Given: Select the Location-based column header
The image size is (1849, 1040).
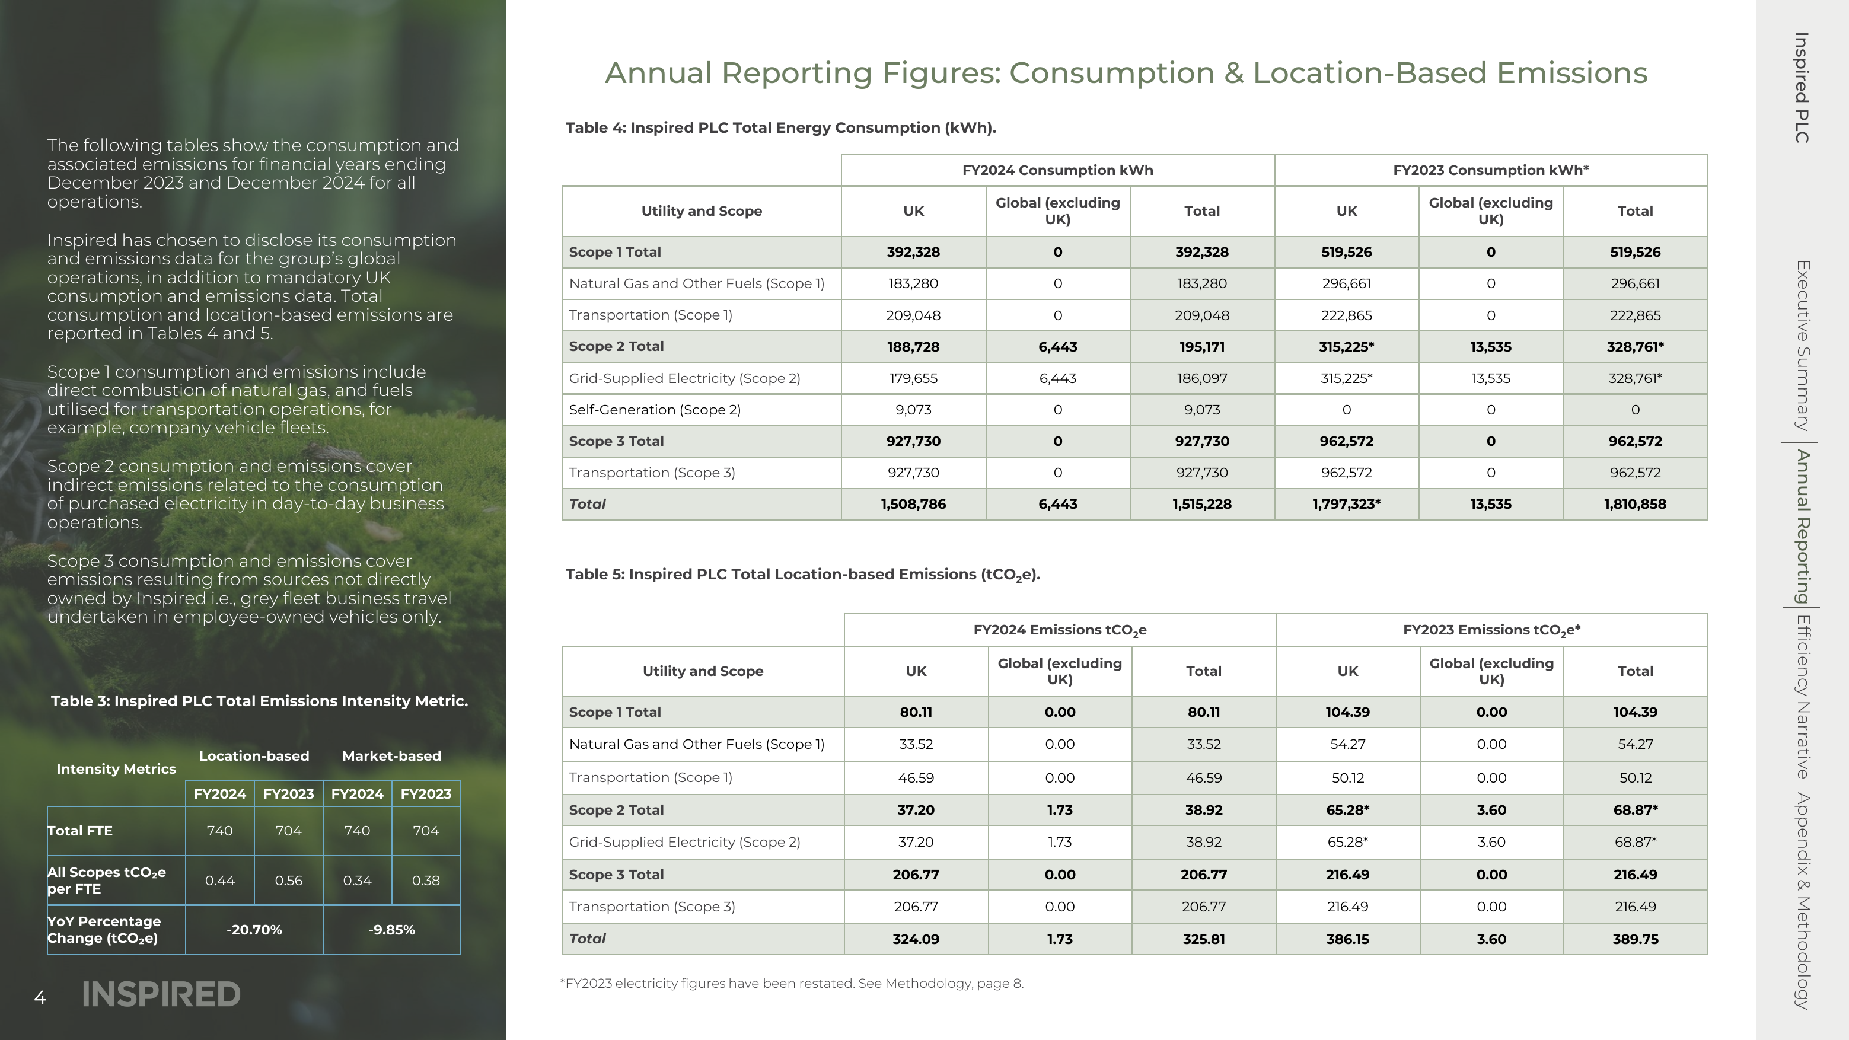Looking at the screenshot, I should (254, 756).
